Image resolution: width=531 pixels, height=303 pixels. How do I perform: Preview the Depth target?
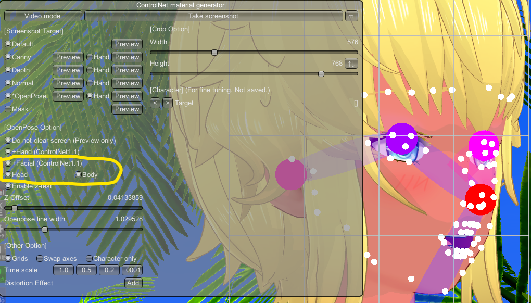point(68,70)
